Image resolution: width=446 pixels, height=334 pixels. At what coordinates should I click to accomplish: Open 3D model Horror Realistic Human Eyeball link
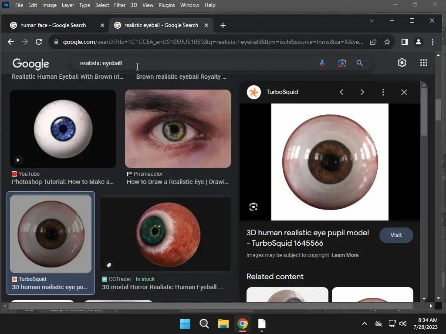[162, 287]
